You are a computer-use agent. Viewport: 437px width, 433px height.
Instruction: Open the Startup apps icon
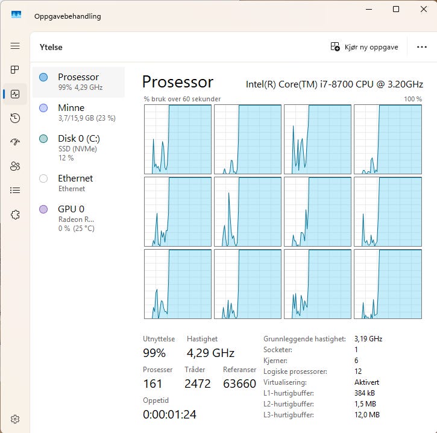point(15,142)
